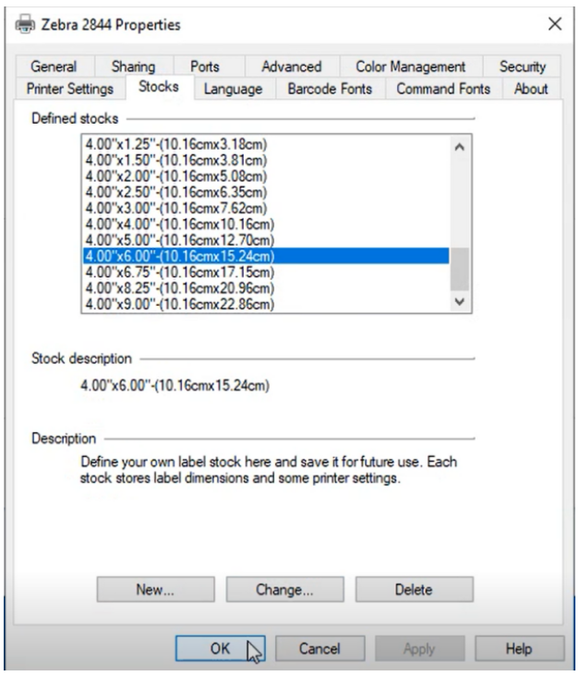Create a new stock with New... button

[156, 589]
